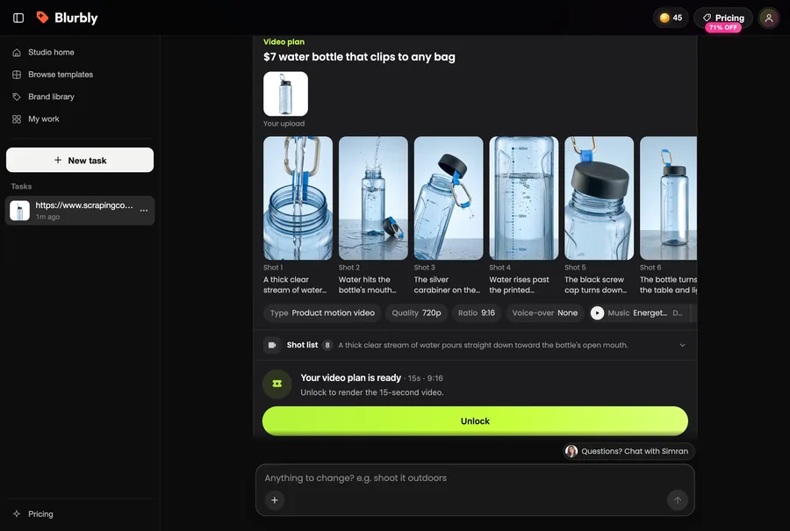Open the Voice-over None selector
Screen dimensions: 790x531
coord(544,312)
